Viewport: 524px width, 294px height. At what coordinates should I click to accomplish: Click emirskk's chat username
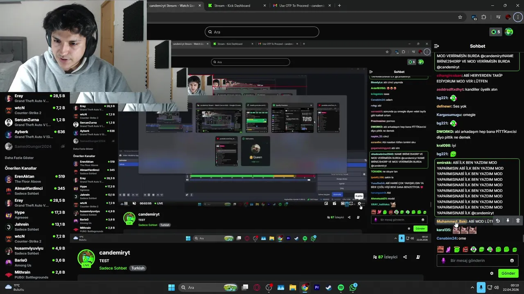click(444, 163)
